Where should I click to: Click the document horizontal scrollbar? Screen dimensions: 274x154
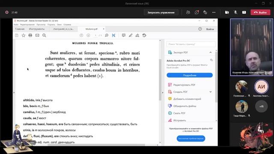(x=96, y=145)
